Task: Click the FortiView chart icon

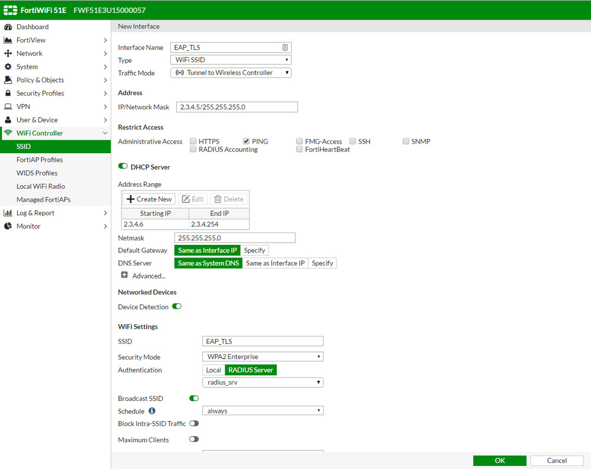Action: (x=8, y=40)
